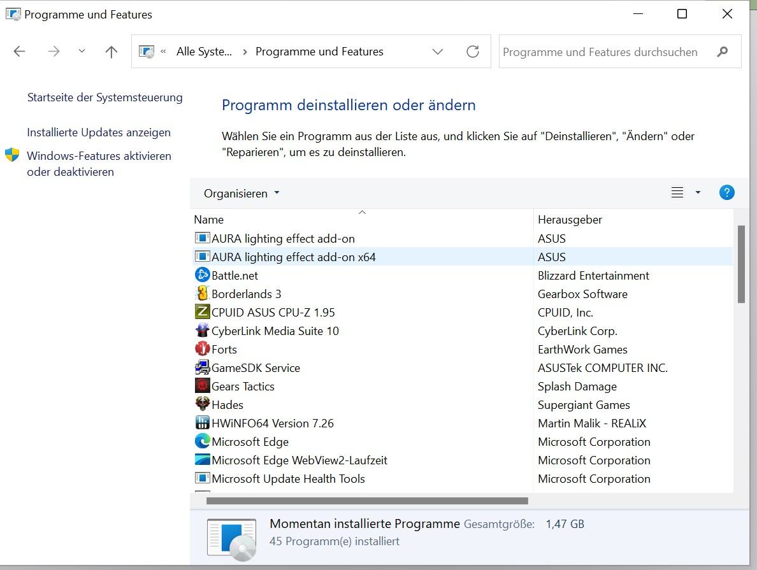Select HWiNFO64 Version 7.26 entry
Viewport: 757px width, 570px height.
(273, 424)
